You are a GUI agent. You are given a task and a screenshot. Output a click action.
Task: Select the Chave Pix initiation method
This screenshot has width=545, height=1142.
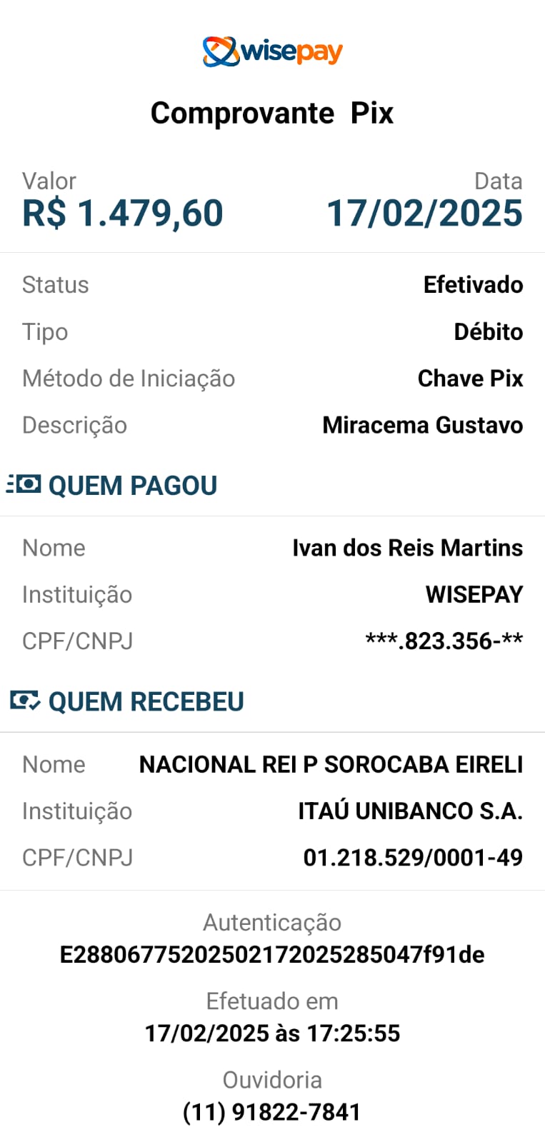470,379
